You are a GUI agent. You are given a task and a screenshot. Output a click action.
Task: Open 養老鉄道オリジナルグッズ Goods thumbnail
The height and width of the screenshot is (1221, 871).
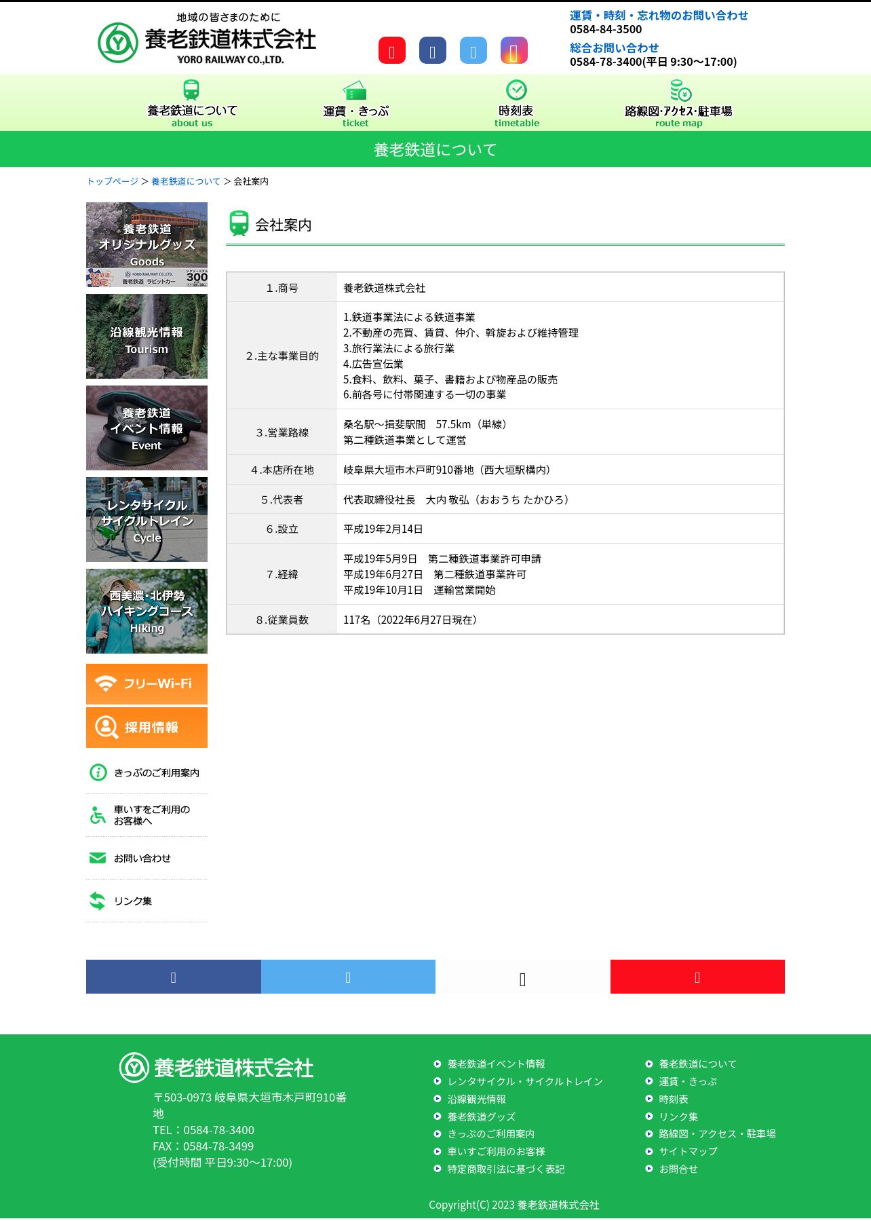pos(147,244)
